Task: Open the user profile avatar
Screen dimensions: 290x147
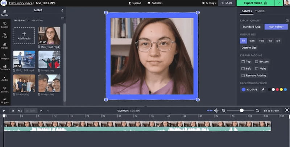Action: point(287,3)
